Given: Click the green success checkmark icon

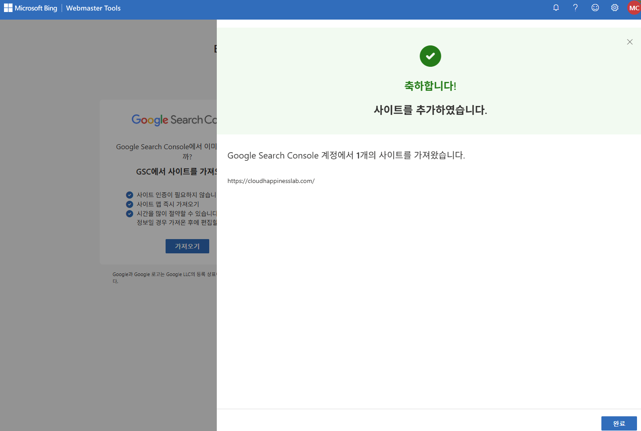Looking at the screenshot, I should click(430, 56).
